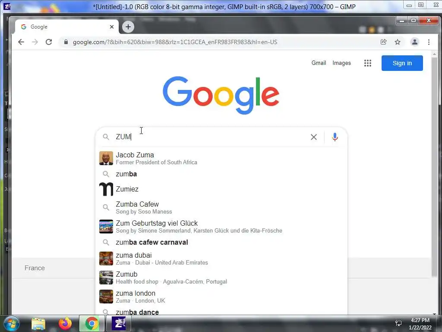Image resolution: width=442 pixels, height=332 pixels.
Task: Choose the zuma london suggestion
Action: (x=221, y=297)
